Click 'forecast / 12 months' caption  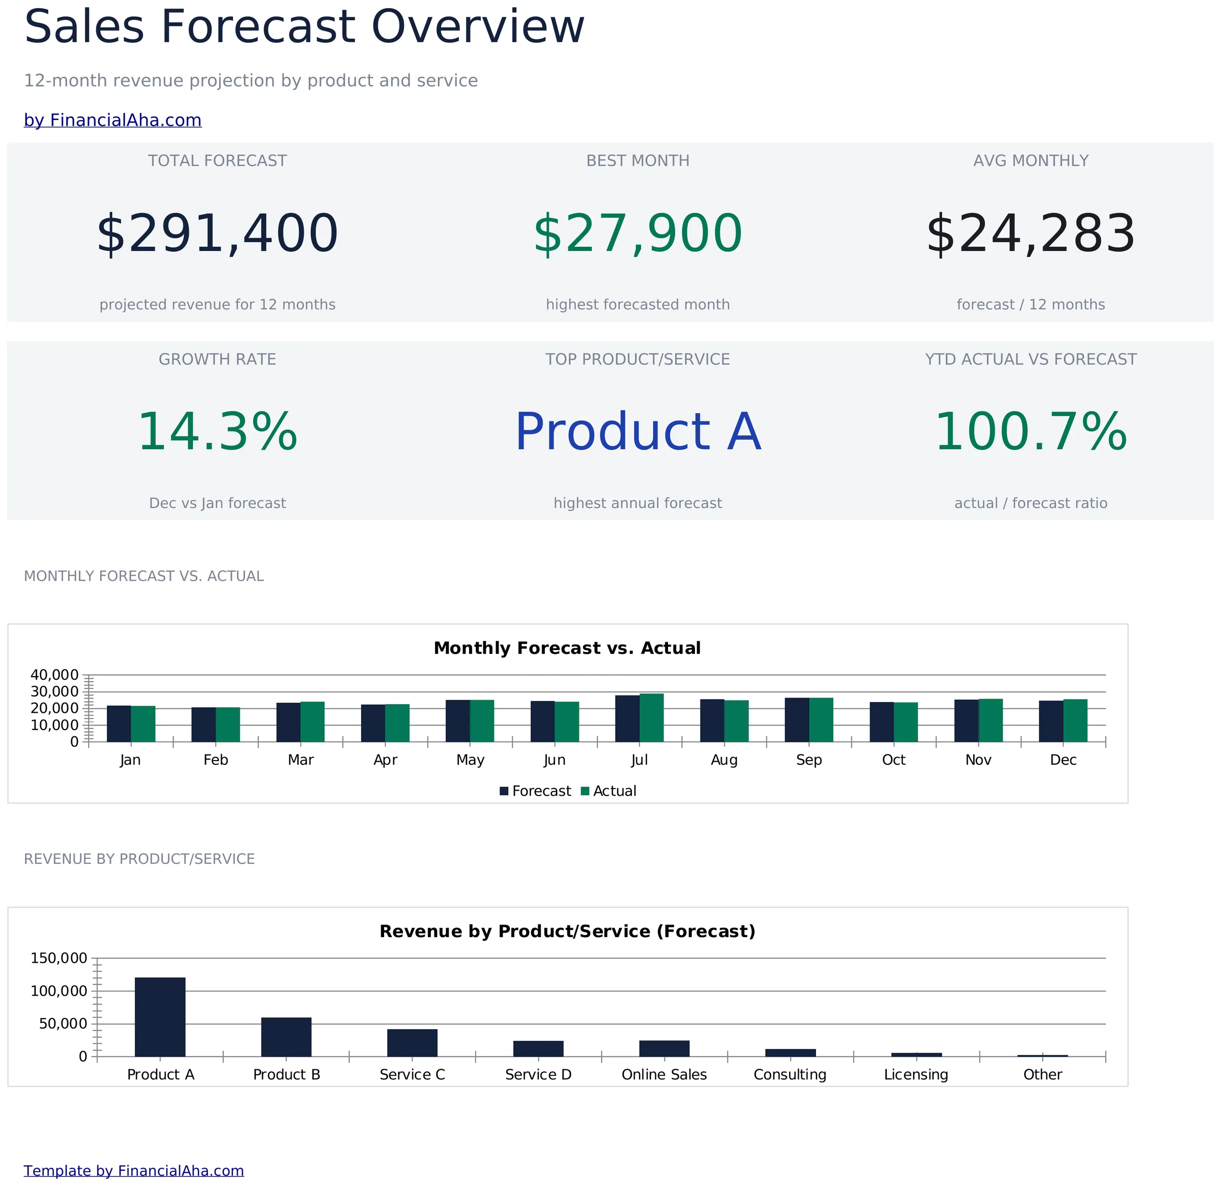point(1031,305)
